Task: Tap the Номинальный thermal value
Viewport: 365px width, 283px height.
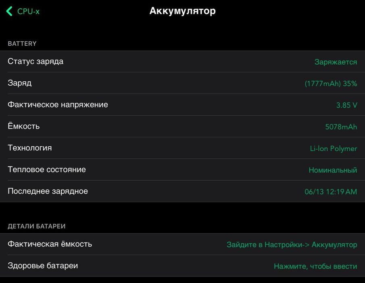Action: click(333, 170)
